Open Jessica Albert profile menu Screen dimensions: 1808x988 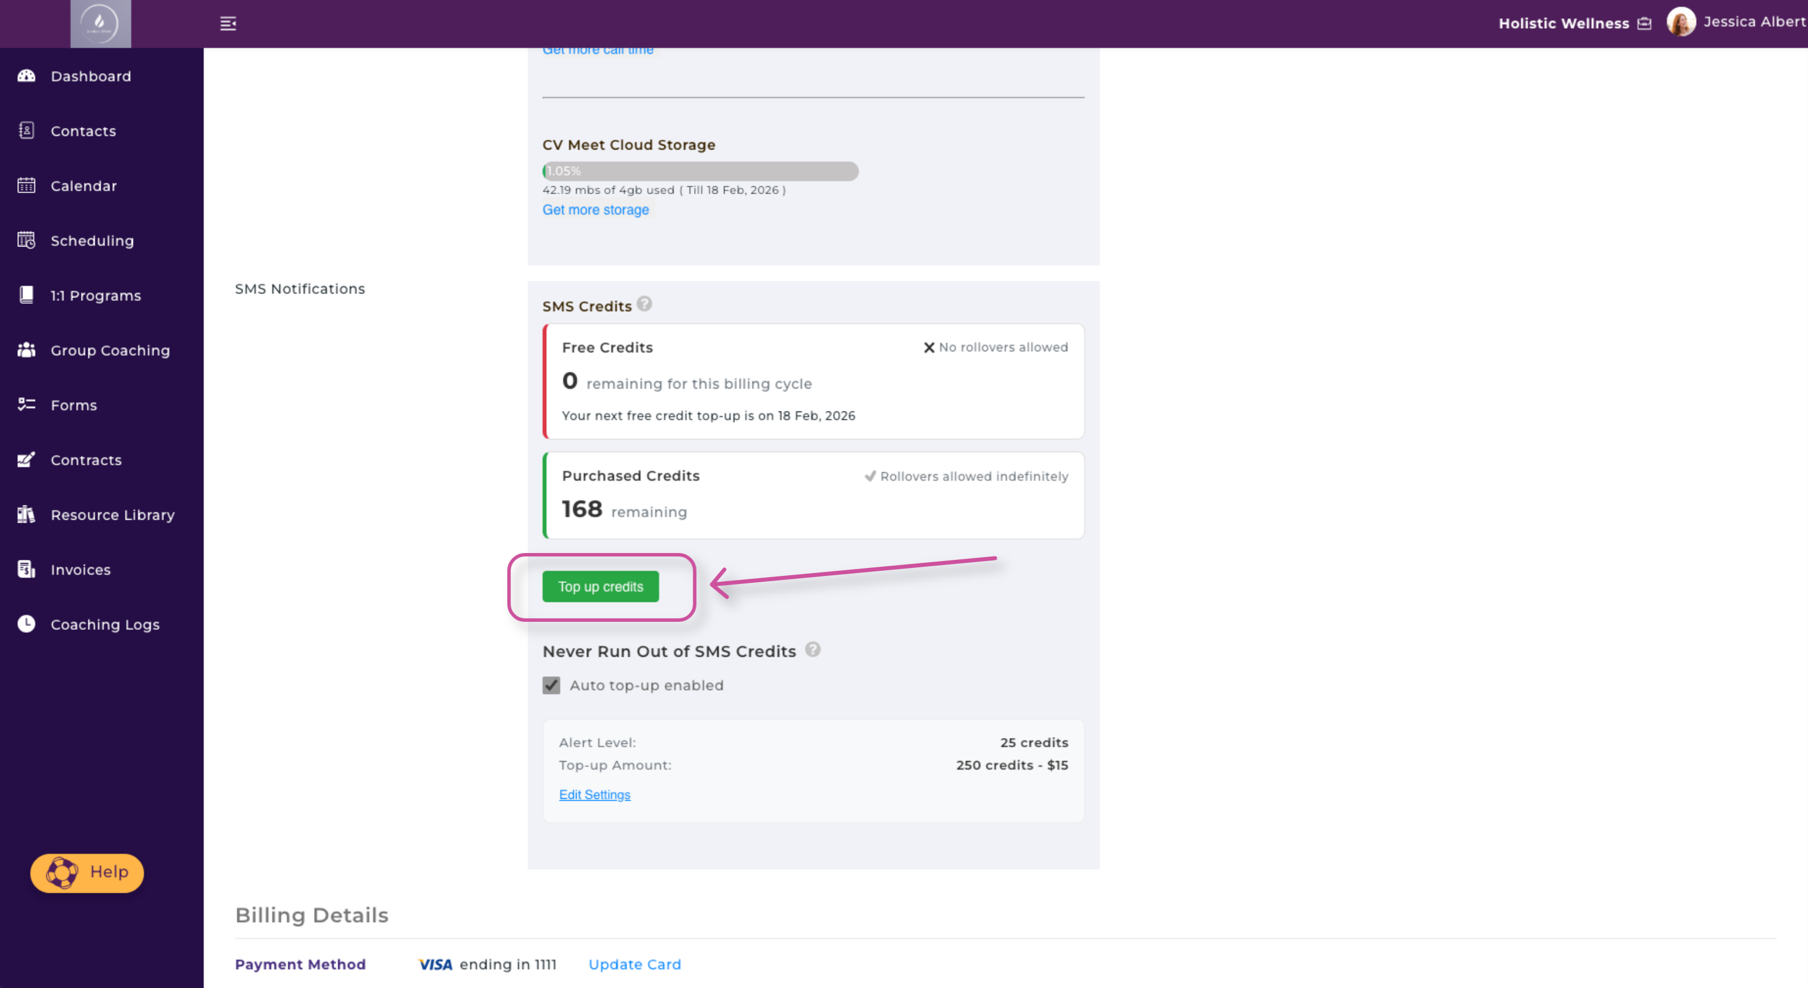[x=1735, y=22]
